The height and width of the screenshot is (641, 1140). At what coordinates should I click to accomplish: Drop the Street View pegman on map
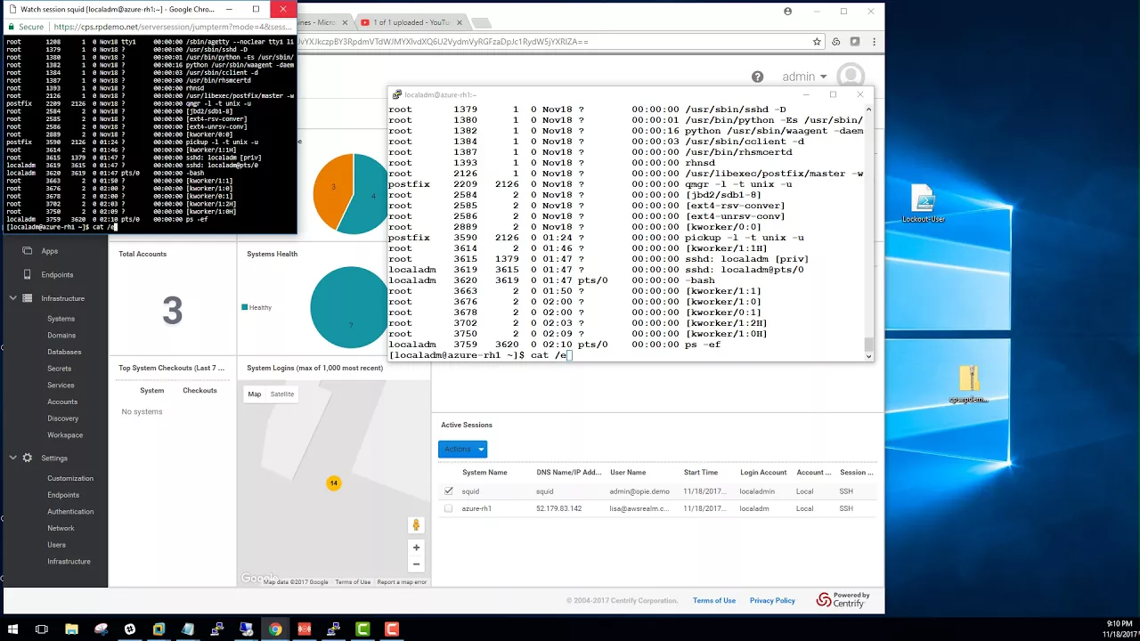(x=416, y=525)
